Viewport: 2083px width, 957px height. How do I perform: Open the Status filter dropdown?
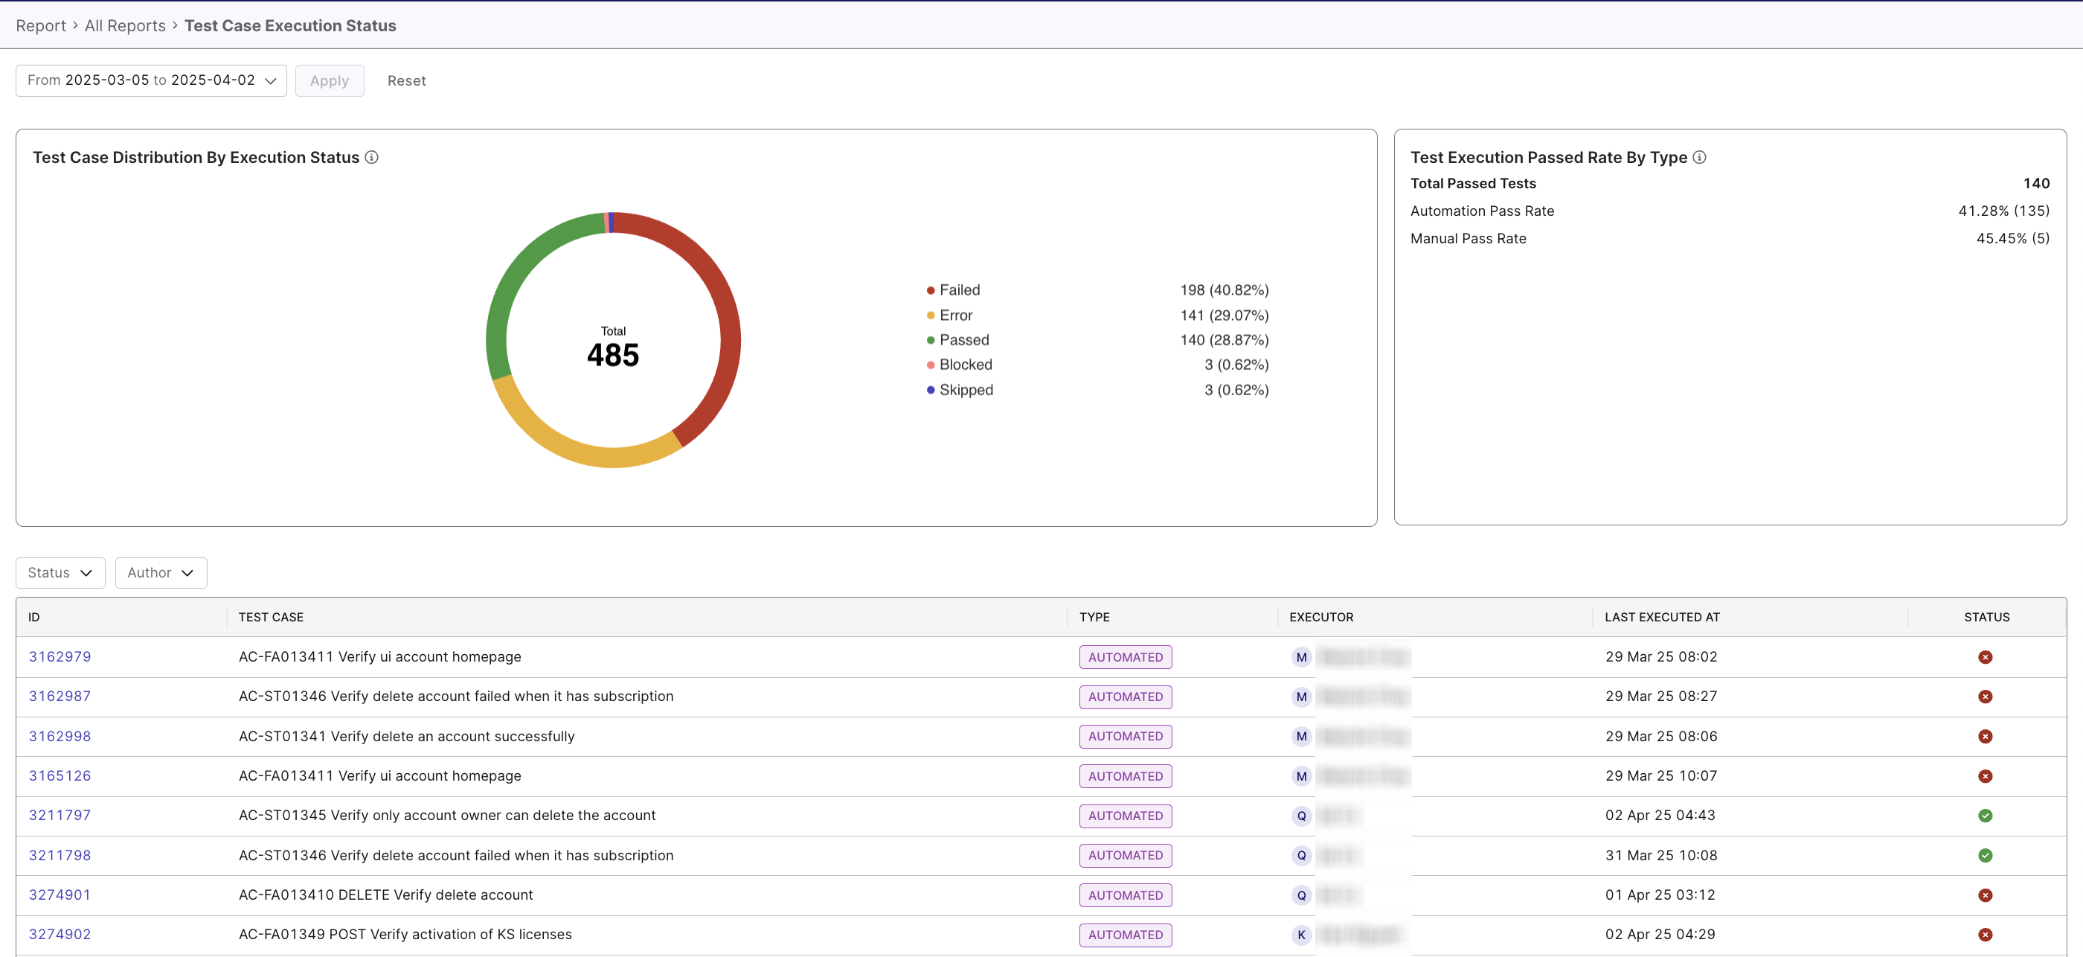(x=59, y=572)
